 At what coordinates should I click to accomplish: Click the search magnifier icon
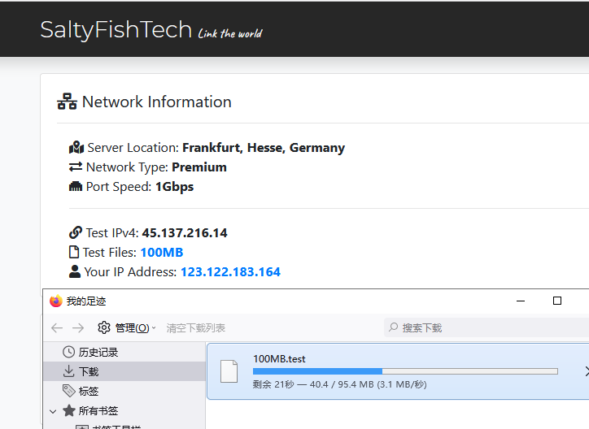pyautogui.click(x=393, y=327)
